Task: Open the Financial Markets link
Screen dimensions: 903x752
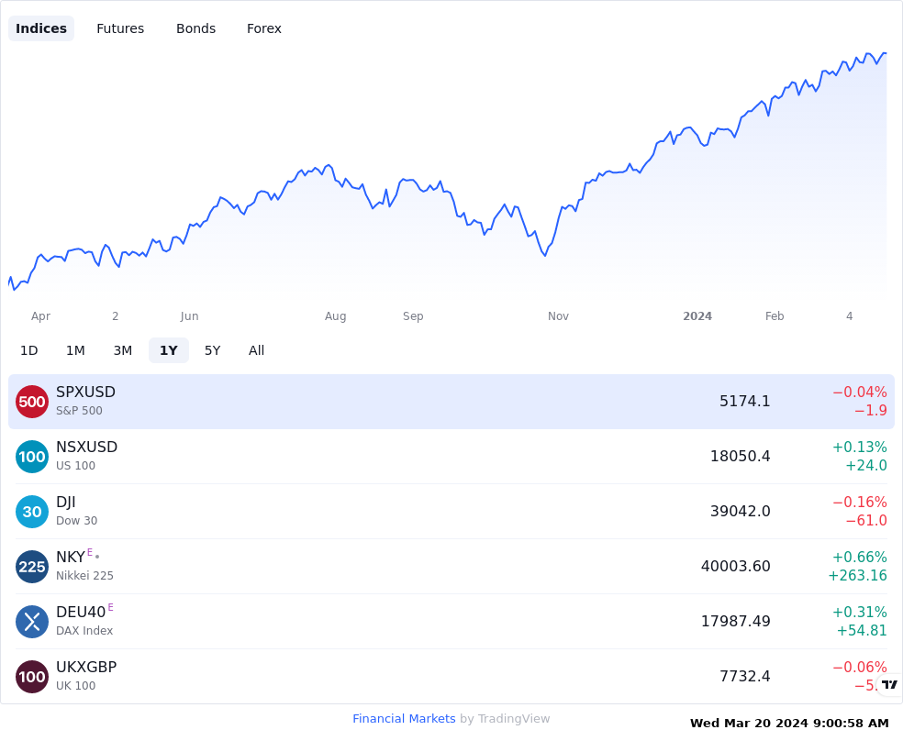Action: pyautogui.click(x=404, y=719)
